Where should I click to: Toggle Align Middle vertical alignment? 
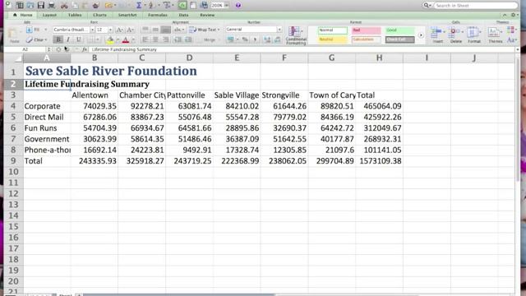point(155,30)
